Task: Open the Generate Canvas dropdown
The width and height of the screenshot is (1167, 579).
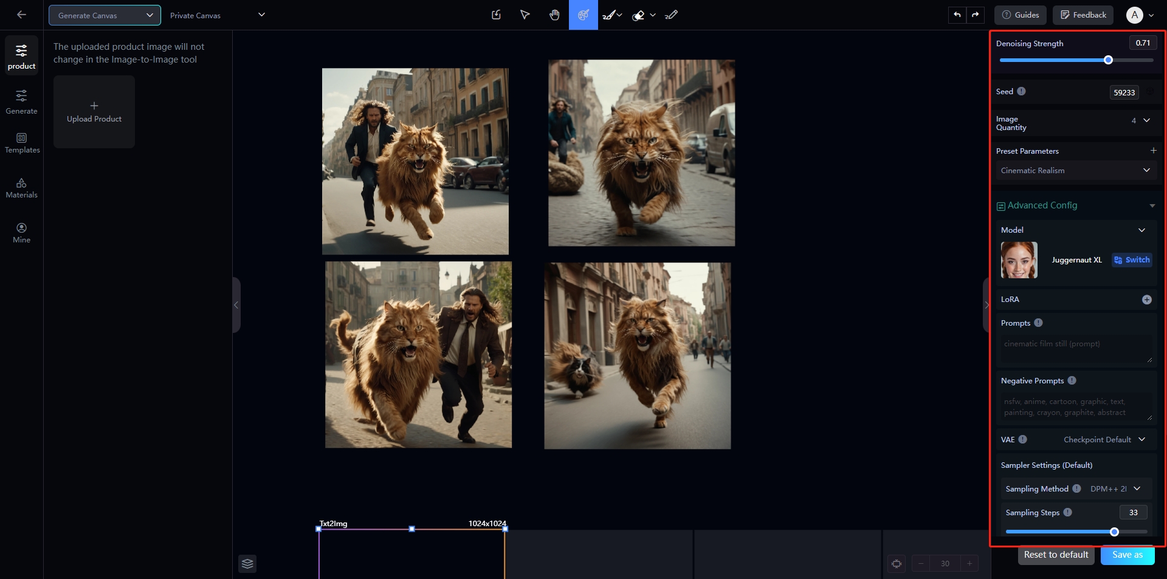Action: [x=105, y=15]
